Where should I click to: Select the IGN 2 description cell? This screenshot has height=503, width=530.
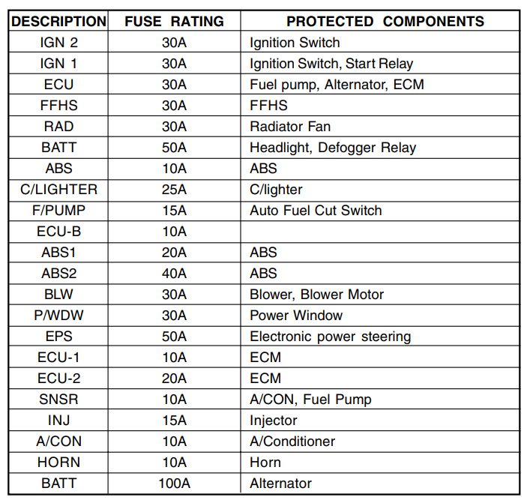[58, 42]
